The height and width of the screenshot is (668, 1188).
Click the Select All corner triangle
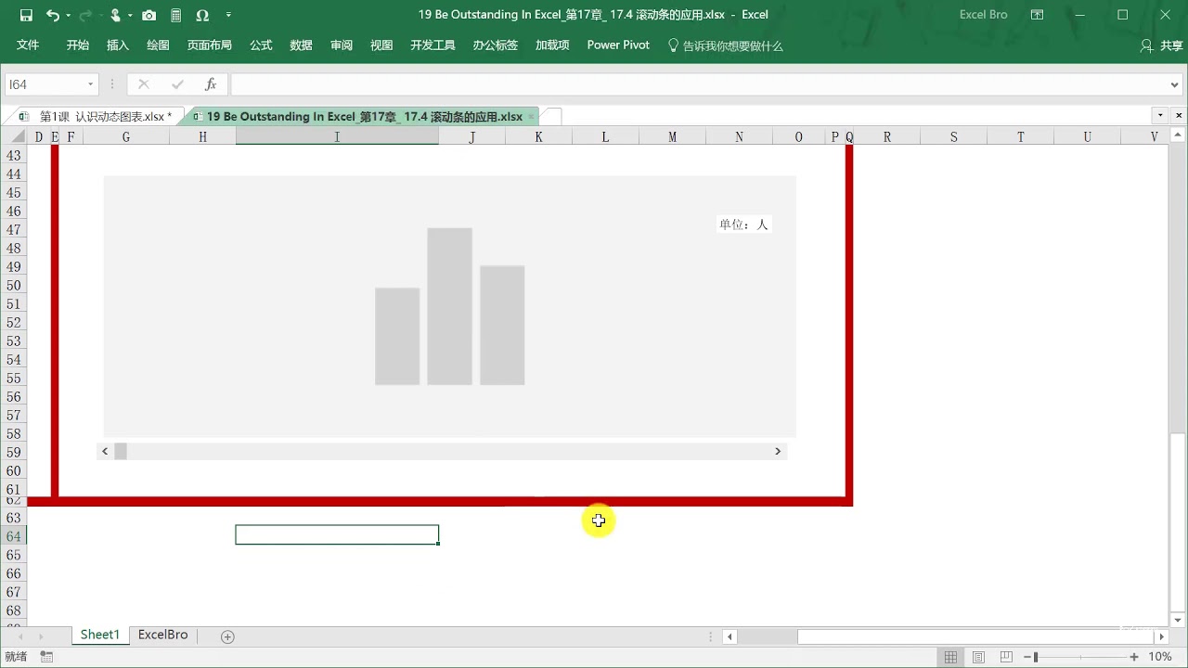[x=16, y=136]
